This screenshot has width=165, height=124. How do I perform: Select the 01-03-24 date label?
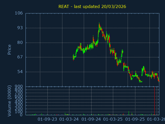coord(69,119)
